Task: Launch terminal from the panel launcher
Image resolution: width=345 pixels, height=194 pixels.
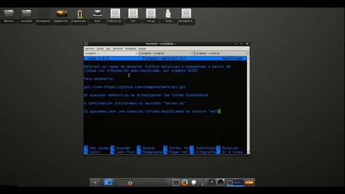Action: (176, 183)
